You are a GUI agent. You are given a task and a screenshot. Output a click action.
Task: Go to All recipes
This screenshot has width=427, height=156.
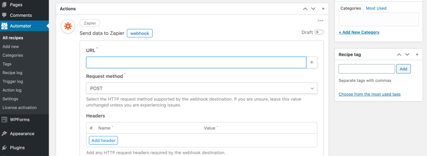13,38
